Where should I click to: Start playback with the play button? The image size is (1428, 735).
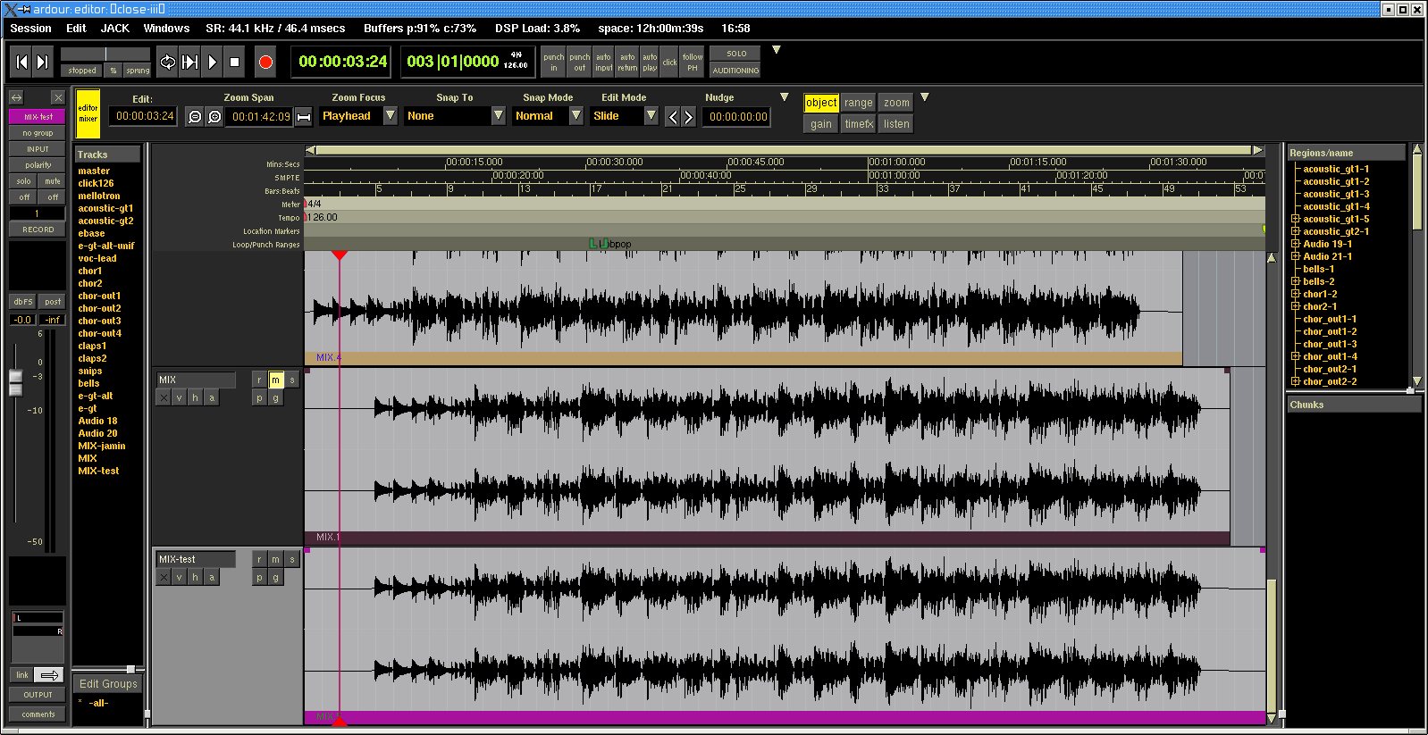213,62
